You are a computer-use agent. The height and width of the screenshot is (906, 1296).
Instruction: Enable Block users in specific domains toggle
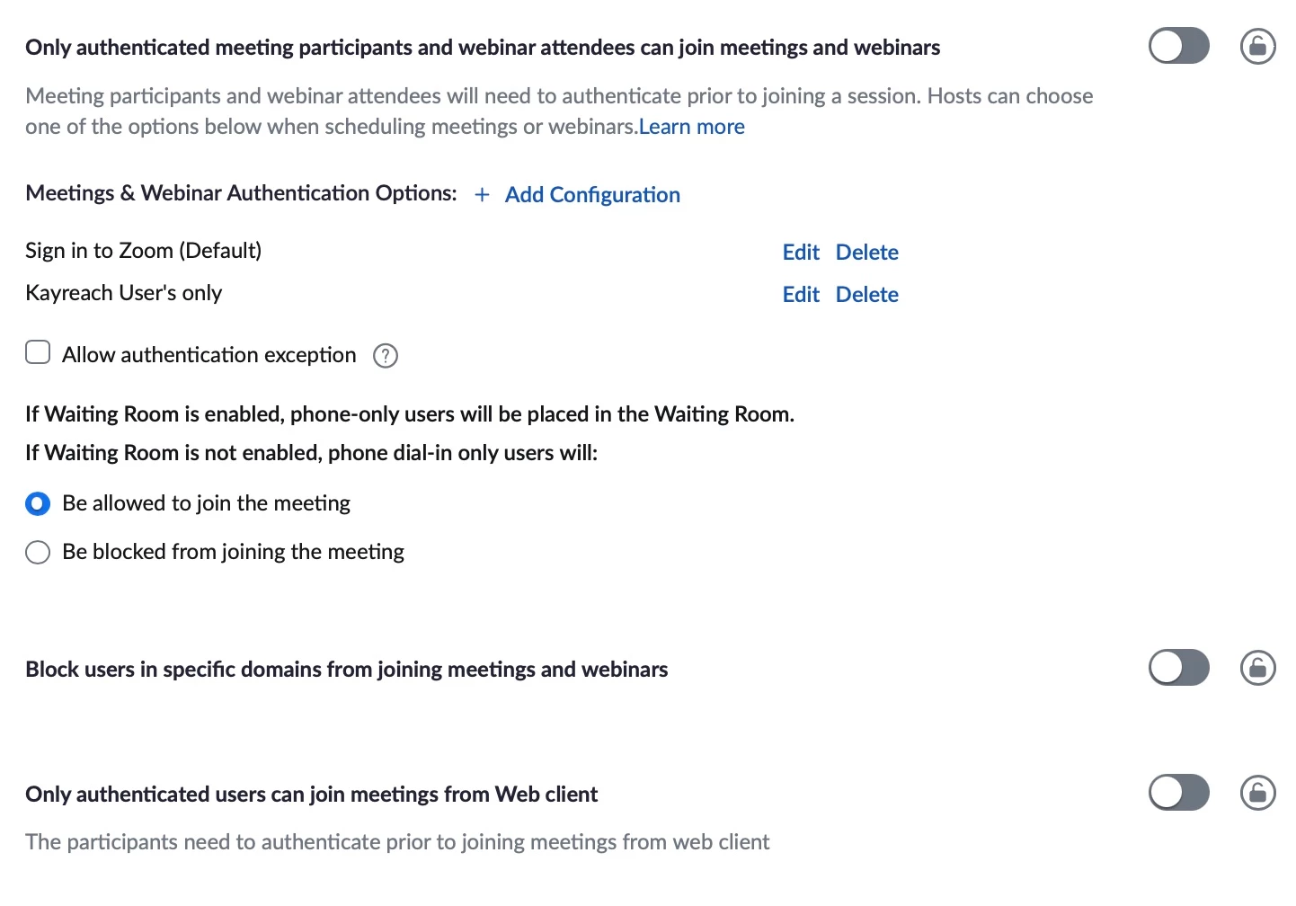[1179, 668]
